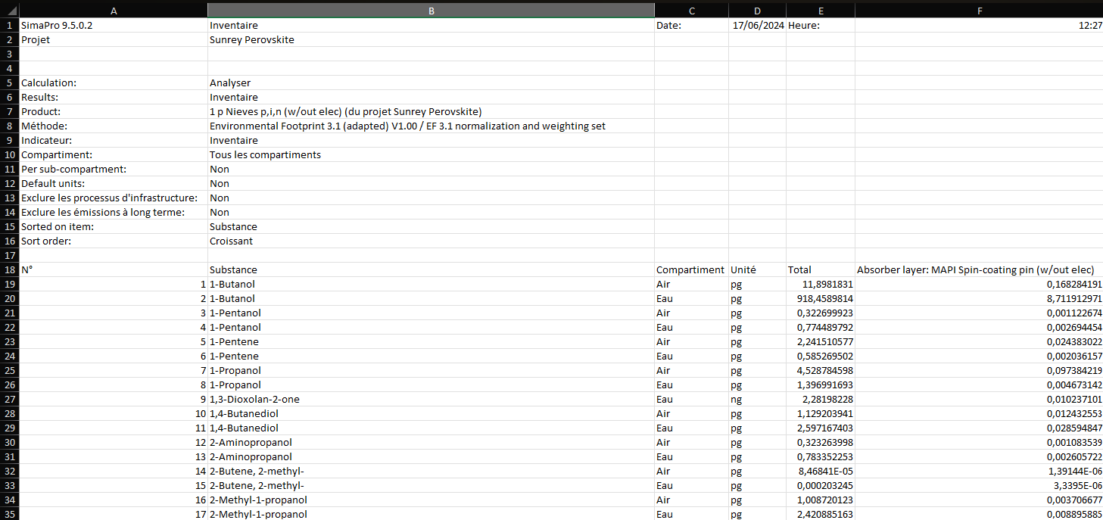Select column B header
The height and width of the screenshot is (520, 1103).
point(431,11)
